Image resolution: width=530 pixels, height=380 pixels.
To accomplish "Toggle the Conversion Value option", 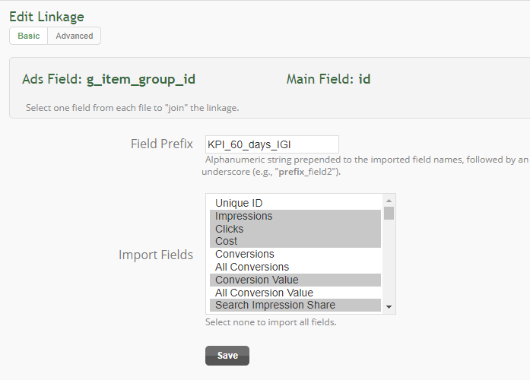I will click(295, 280).
